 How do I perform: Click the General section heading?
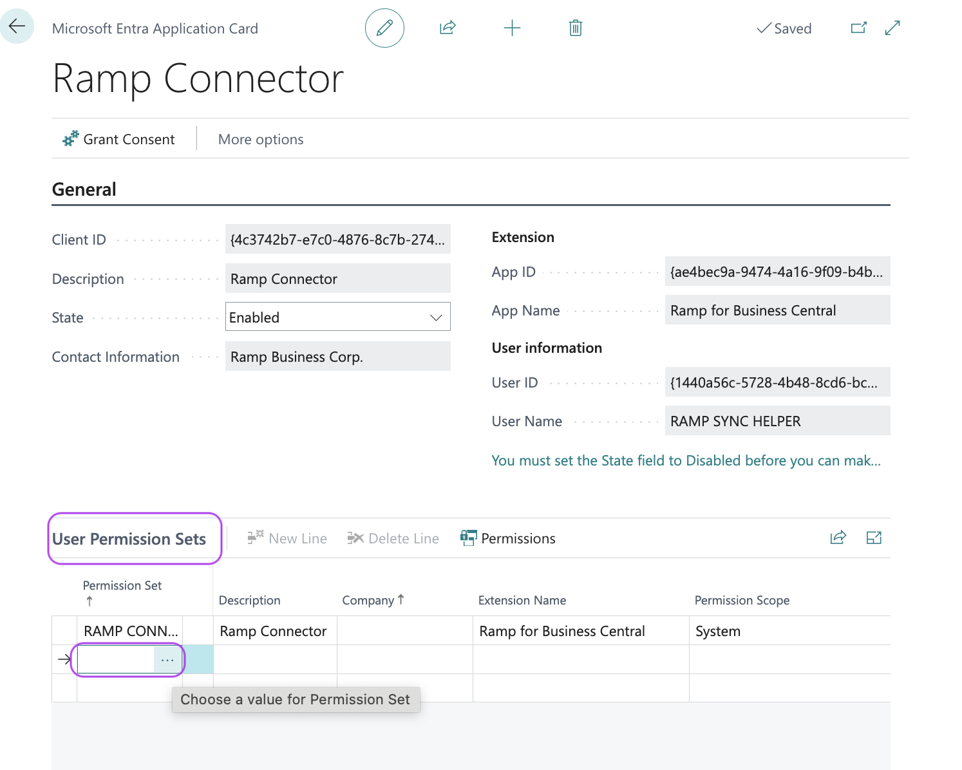[84, 189]
